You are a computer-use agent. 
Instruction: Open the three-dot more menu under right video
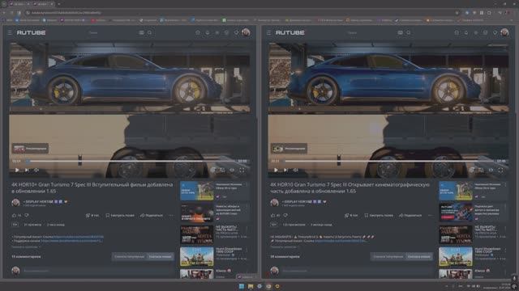(430, 216)
